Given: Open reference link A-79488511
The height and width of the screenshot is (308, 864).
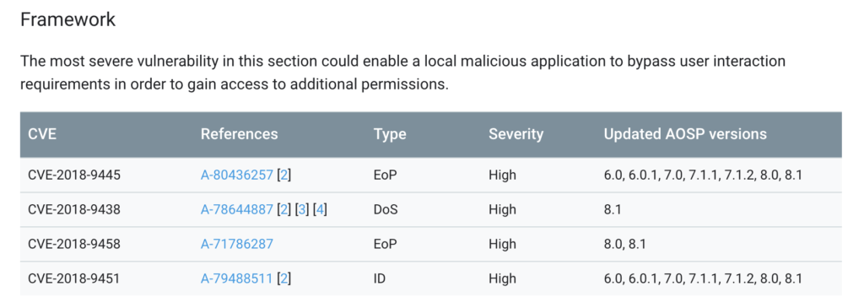Looking at the screenshot, I should coord(237,278).
